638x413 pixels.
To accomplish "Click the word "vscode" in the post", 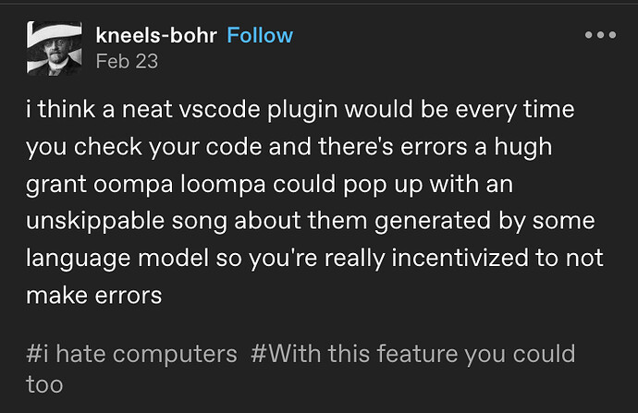I will tap(219, 110).
